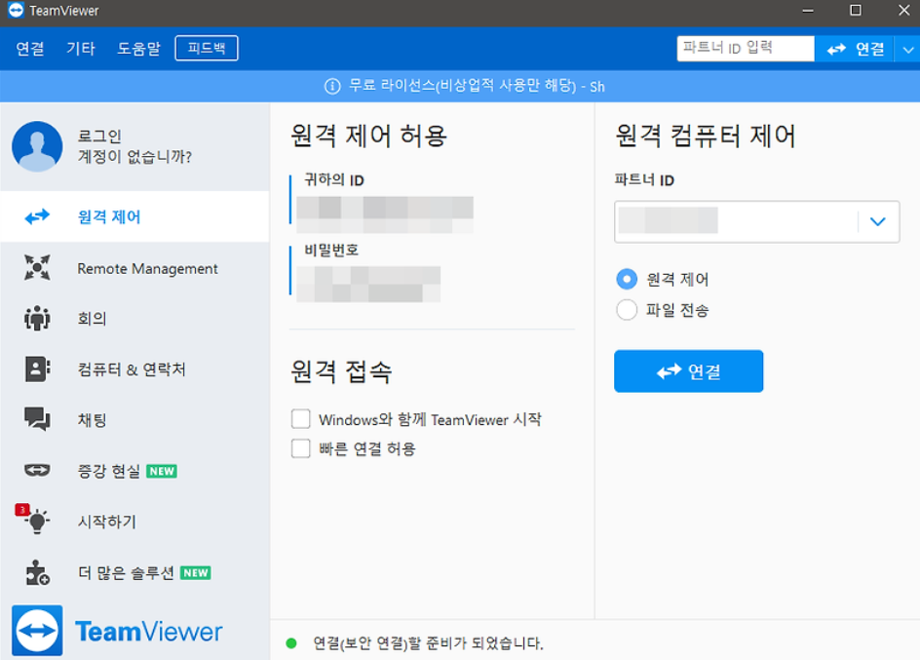Image resolution: width=920 pixels, height=660 pixels.
Task: Click the NEW badge beside 증강 현실
Action: coord(162,471)
